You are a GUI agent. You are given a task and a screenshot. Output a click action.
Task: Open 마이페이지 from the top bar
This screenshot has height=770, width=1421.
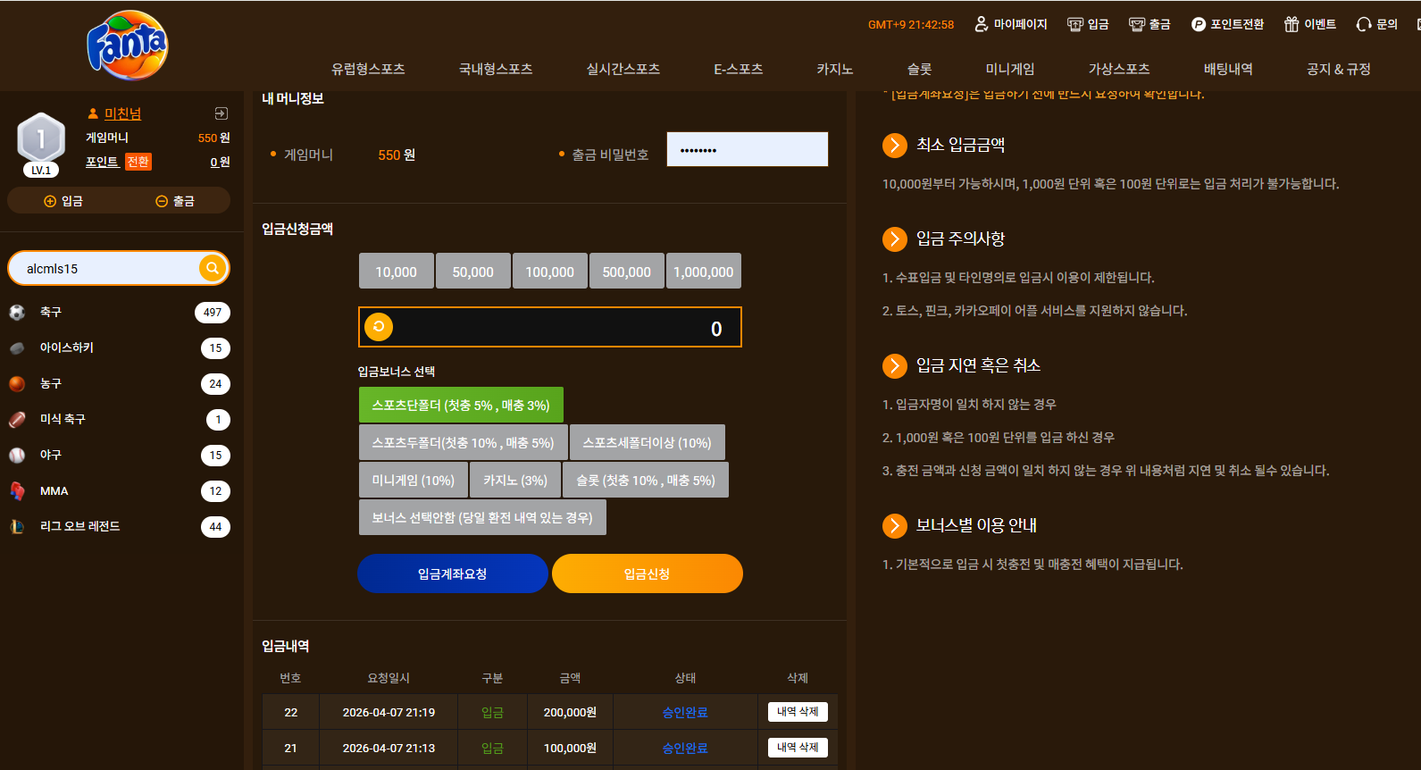pyautogui.click(x=1011, y=24)
